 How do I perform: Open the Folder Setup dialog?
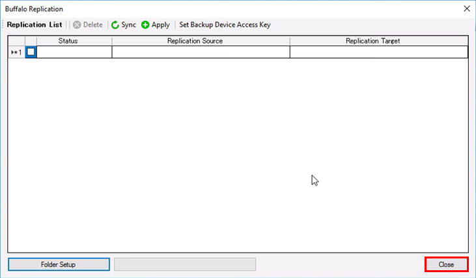point(59,264)
